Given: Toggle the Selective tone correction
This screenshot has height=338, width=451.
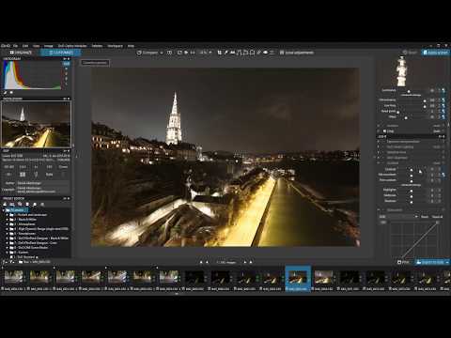Looking at the screenshot, I should coord(383,152).
